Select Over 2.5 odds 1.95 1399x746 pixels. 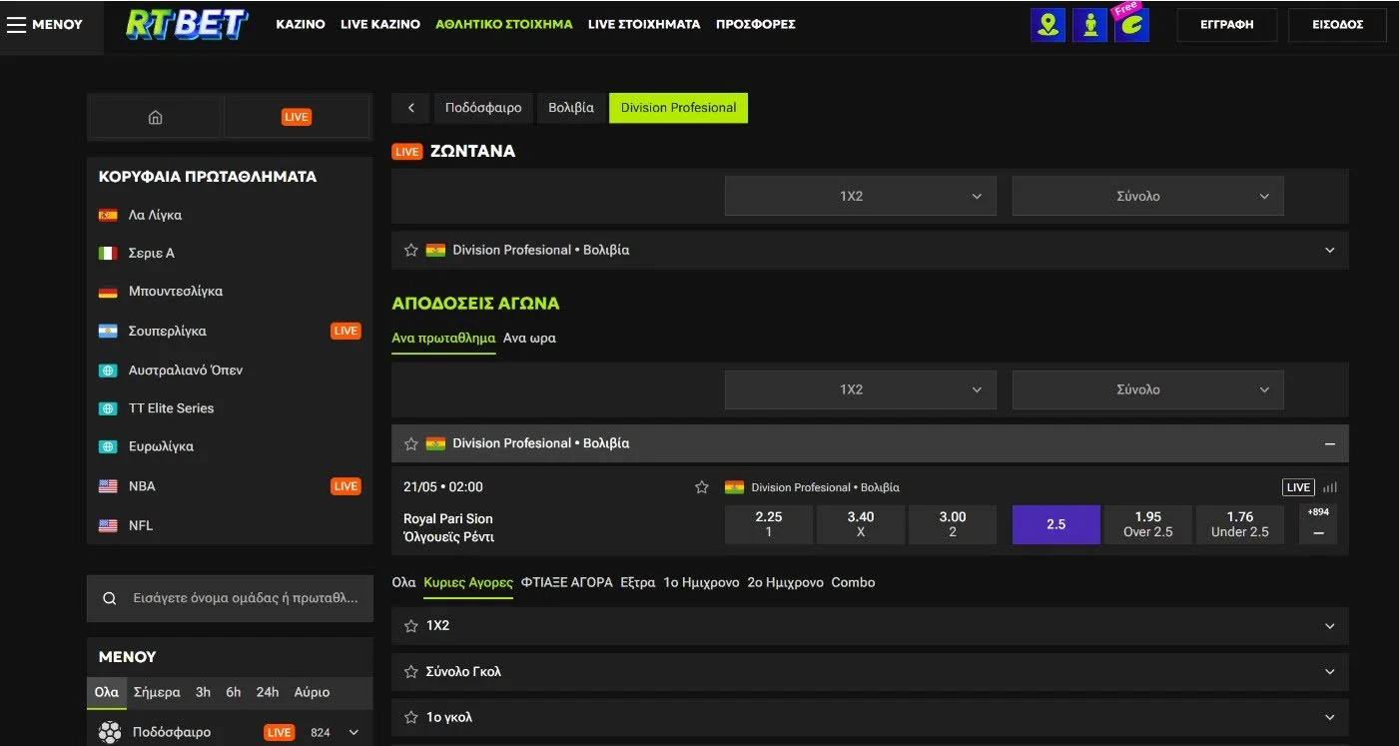pos(1148,524)
